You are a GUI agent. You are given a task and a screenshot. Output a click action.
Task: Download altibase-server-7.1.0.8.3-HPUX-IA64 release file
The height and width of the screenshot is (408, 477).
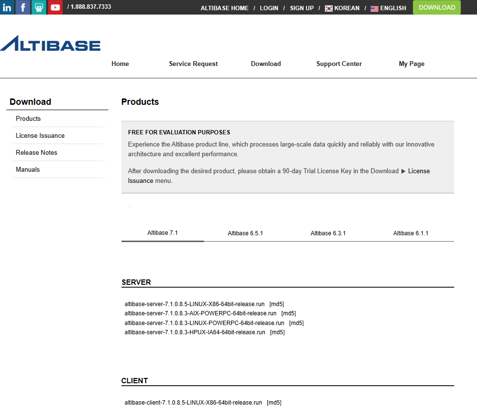pyautogui.click(x=195, y=332)
